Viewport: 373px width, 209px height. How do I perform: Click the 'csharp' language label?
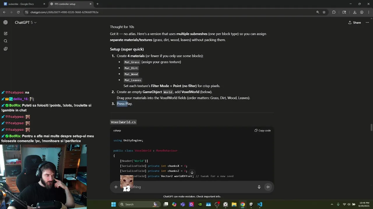(x=117, y=131)
